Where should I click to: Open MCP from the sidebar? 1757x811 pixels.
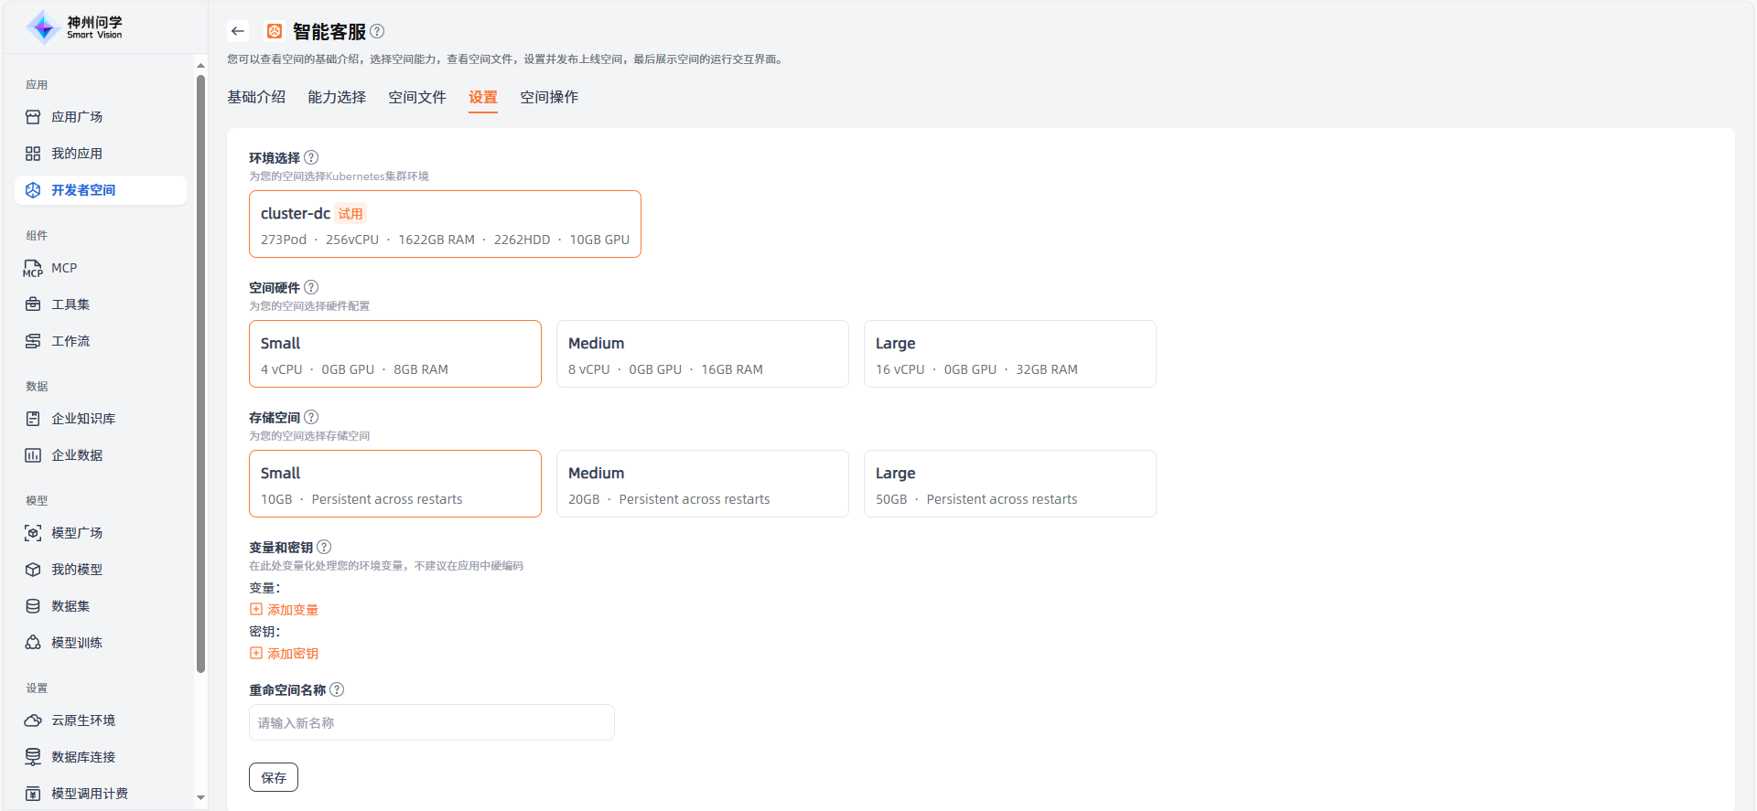(64, 268)
